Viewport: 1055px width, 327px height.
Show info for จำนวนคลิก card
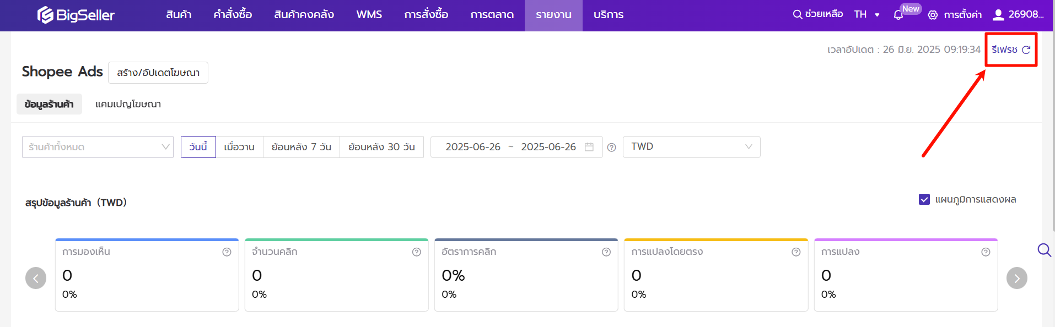tap(417, 252)
